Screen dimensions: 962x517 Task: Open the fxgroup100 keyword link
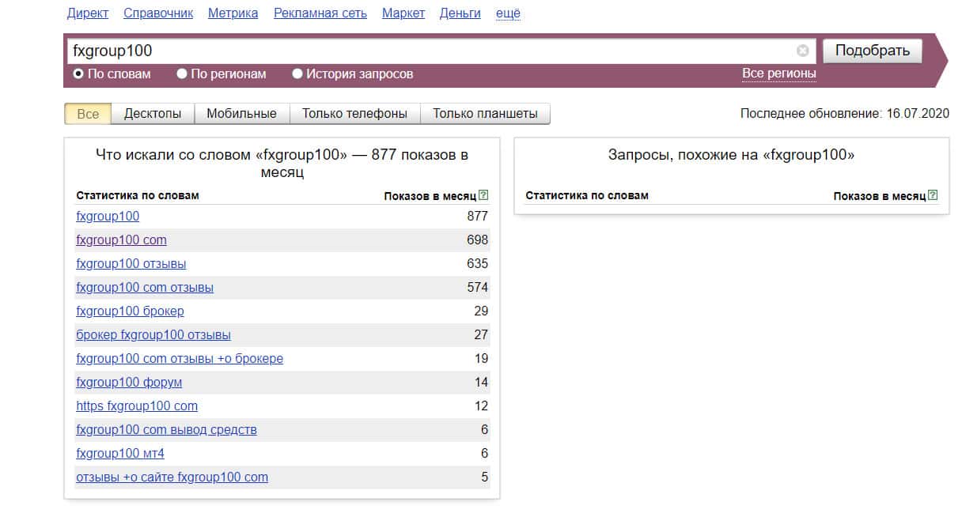pyautogui.click(x=108, y=216)
